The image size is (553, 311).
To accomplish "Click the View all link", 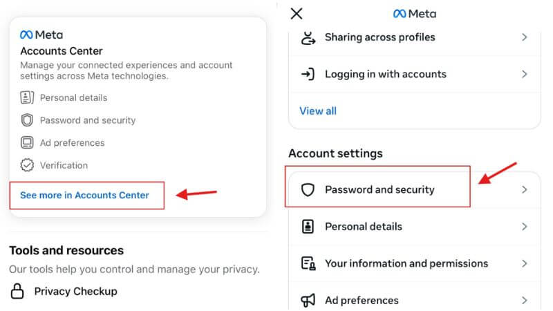I will coord(318,111).
